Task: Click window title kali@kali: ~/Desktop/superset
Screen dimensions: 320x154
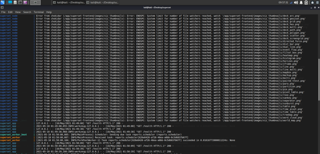Action: [x=157, y=7]
